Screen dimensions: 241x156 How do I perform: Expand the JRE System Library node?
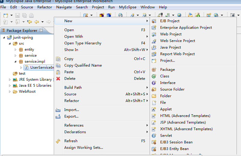click(x=10, y=79)
